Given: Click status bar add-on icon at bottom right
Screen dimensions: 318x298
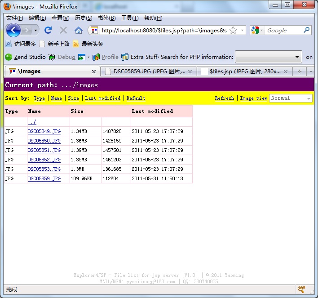Looking at the screenshot, I should (301, 289).
